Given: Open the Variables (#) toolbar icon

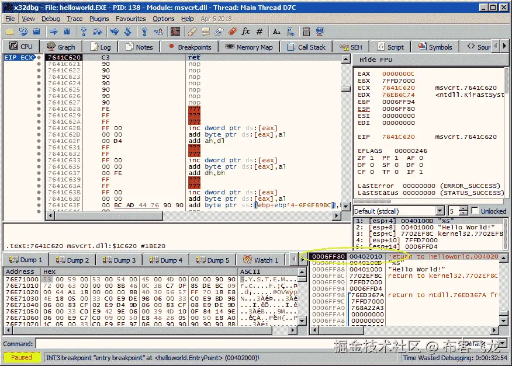Looking at the screenshot, I should 260,32.
